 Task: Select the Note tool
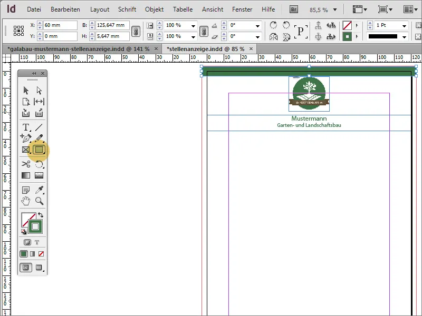(26, 190)
